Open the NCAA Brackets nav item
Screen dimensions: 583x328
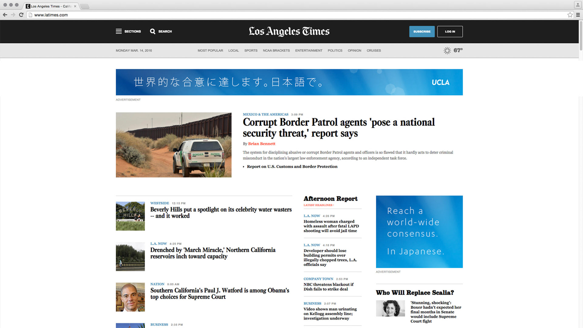click(x=276, y=50)
